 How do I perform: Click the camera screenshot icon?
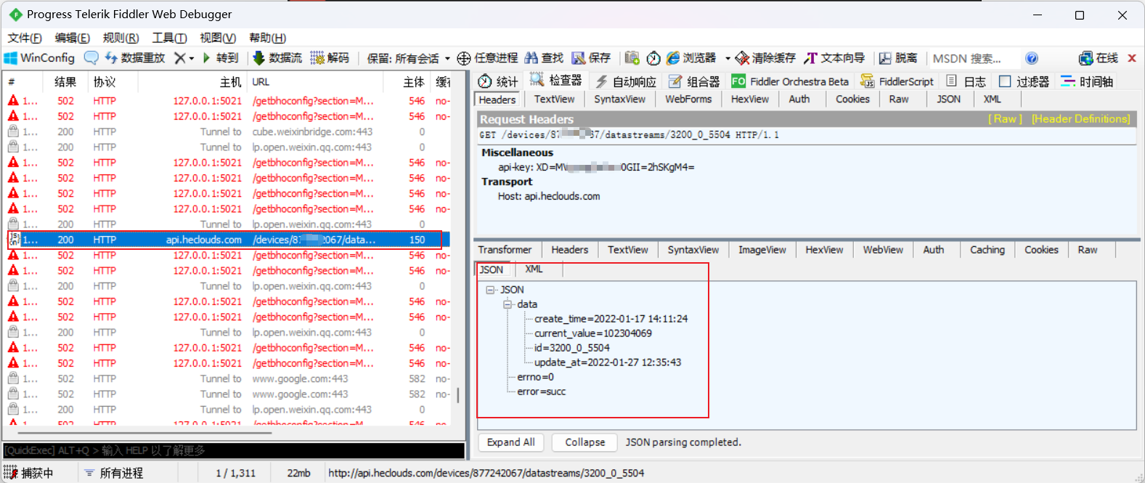(x=632, y=58)
